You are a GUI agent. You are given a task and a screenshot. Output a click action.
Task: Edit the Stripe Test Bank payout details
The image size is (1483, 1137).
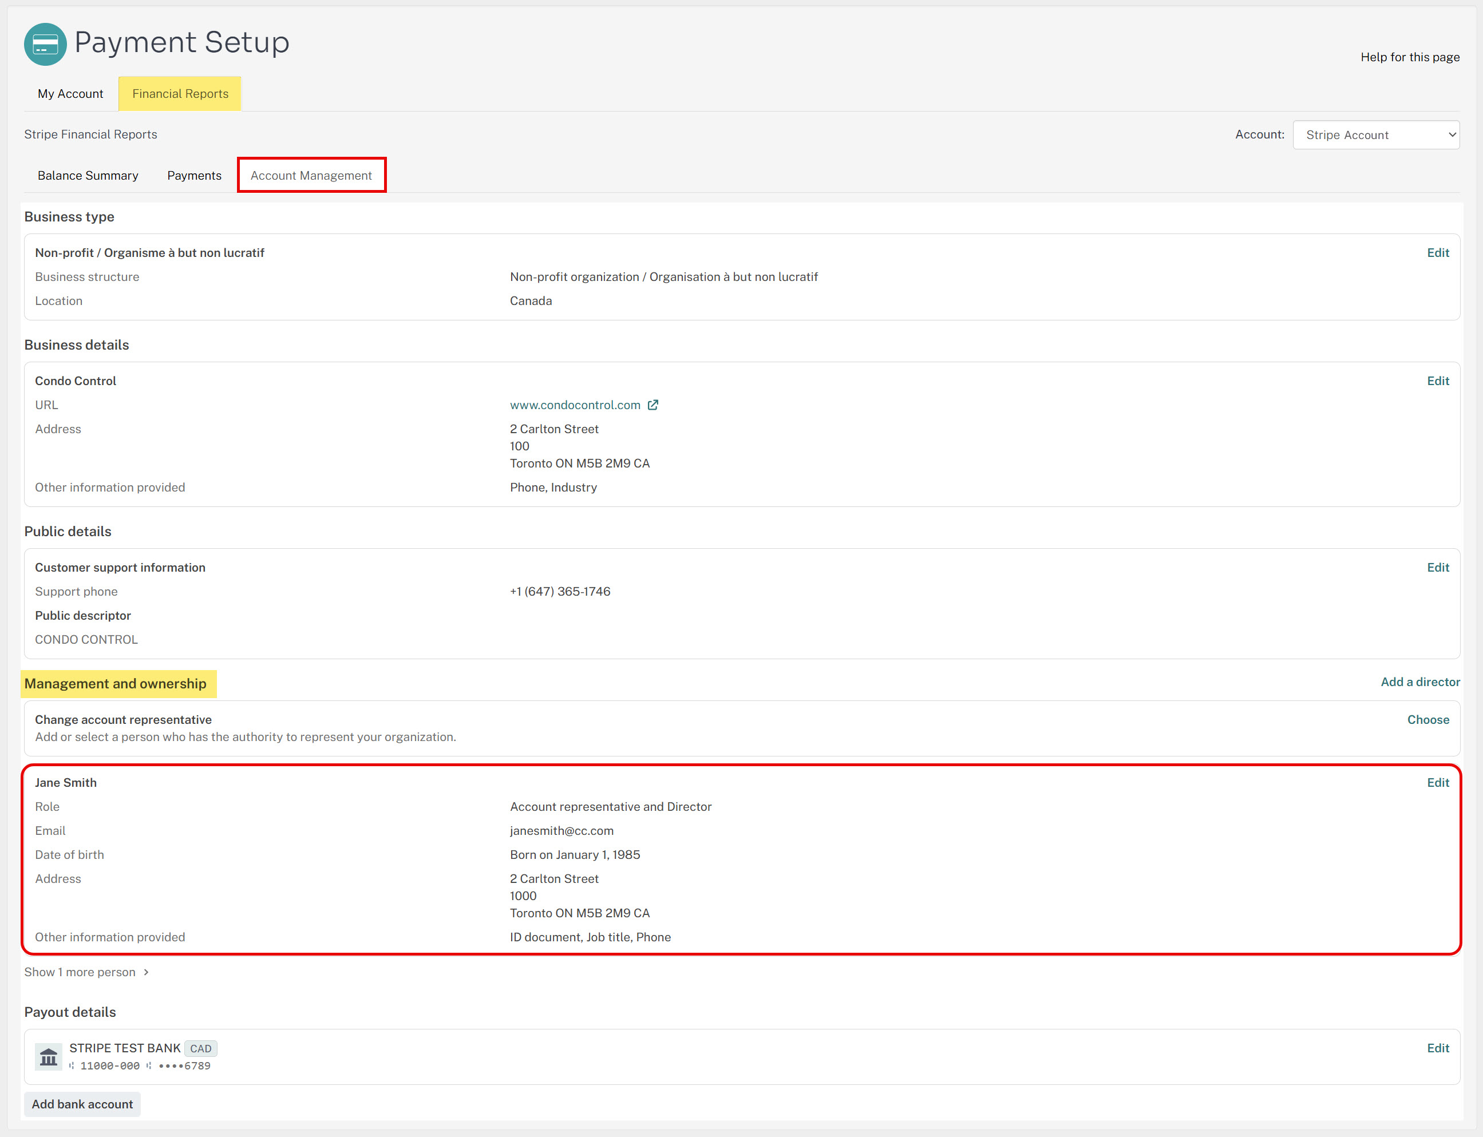tap(1438, 1048)
